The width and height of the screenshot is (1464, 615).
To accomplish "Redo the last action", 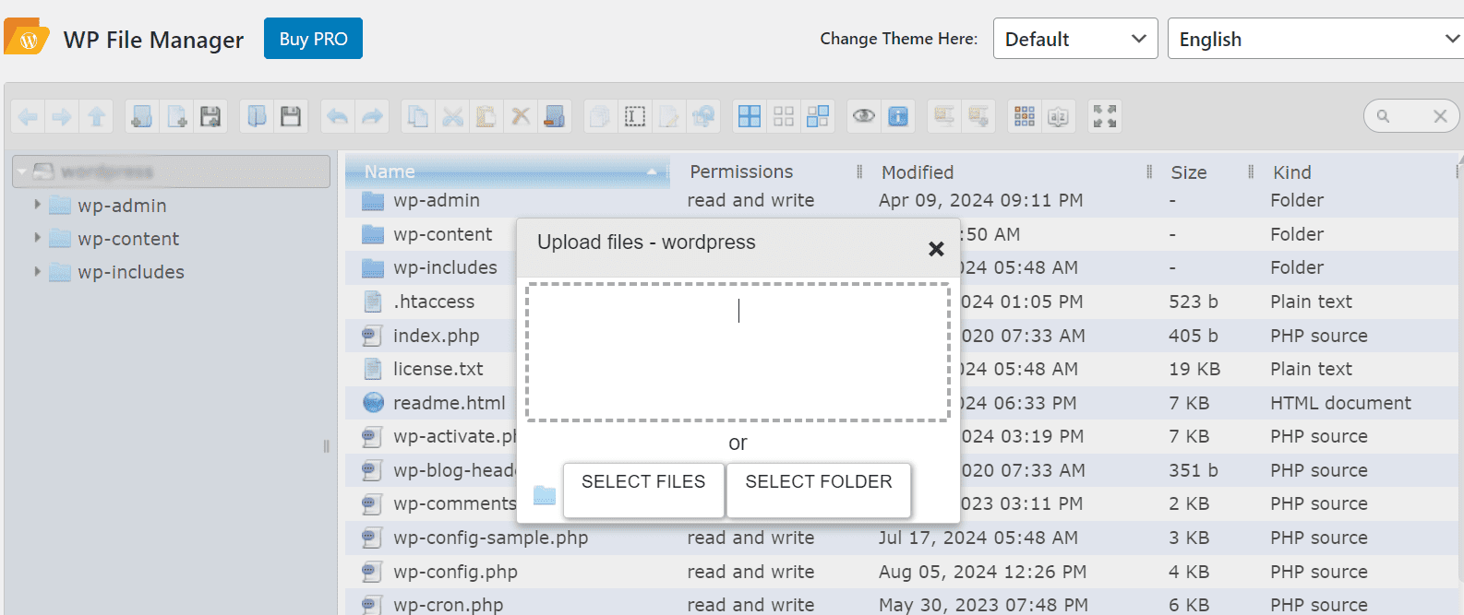I will point(371,116).
